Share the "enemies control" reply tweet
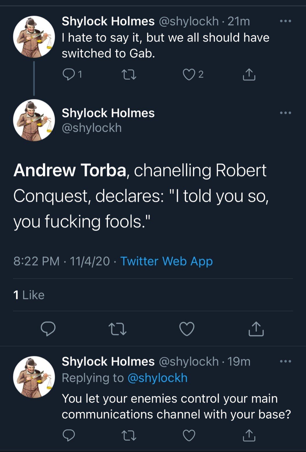This screenshot has width=306, height=452. (249, 435)
